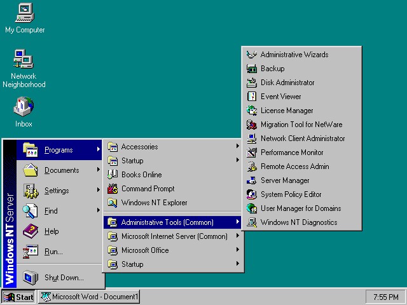Launch Disk Administrator from Administrative Tools
The width and height of the screenshot is (407, 305).
pos(301,83)
